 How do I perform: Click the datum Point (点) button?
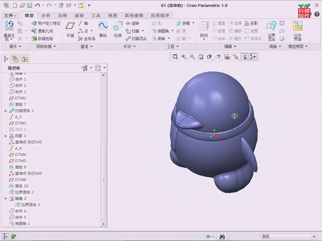pos(83,31)
